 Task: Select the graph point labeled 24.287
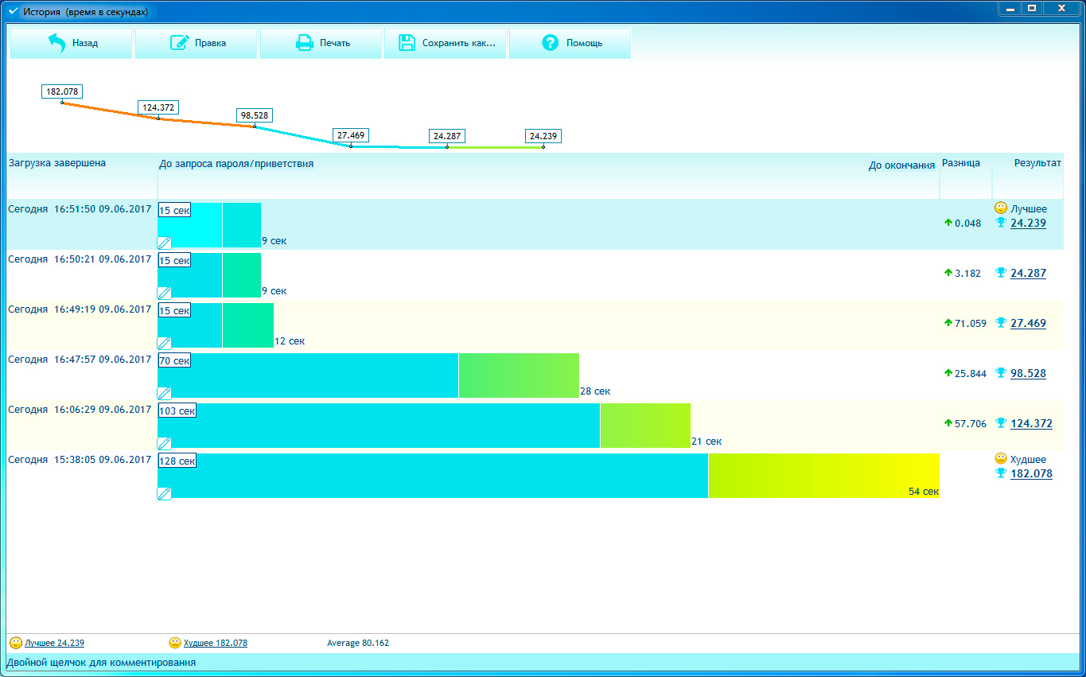(447, 147)
